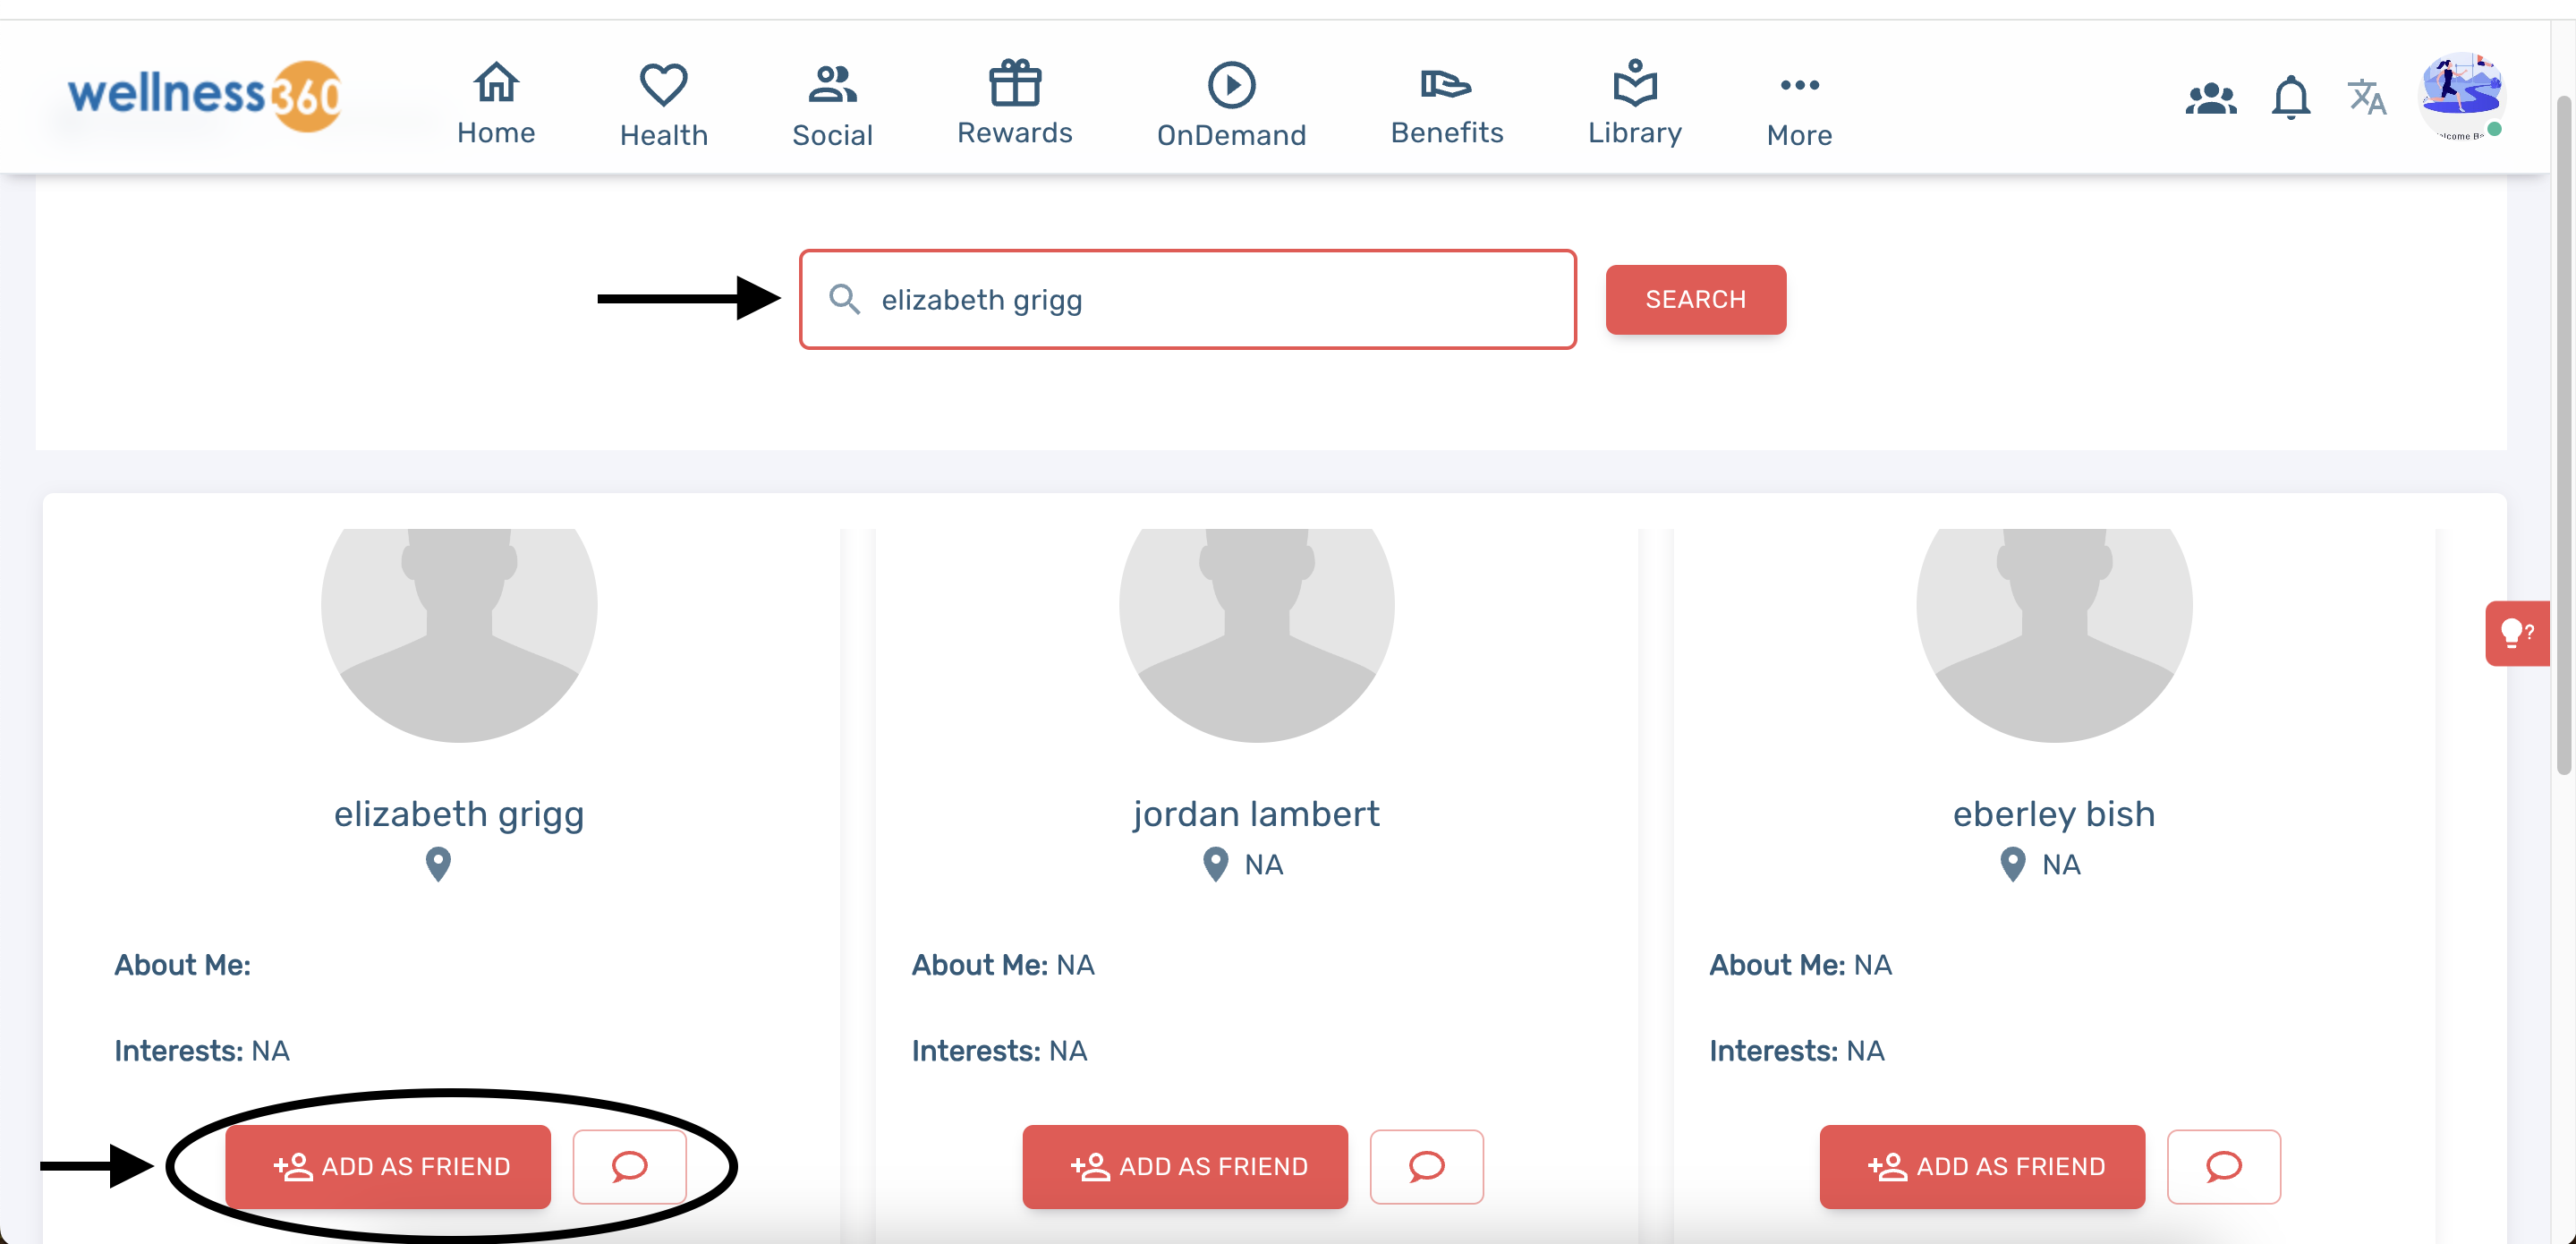2576x1244 pixels.
Task: Navigate to the Social section
Action: (x=832, y=104)
